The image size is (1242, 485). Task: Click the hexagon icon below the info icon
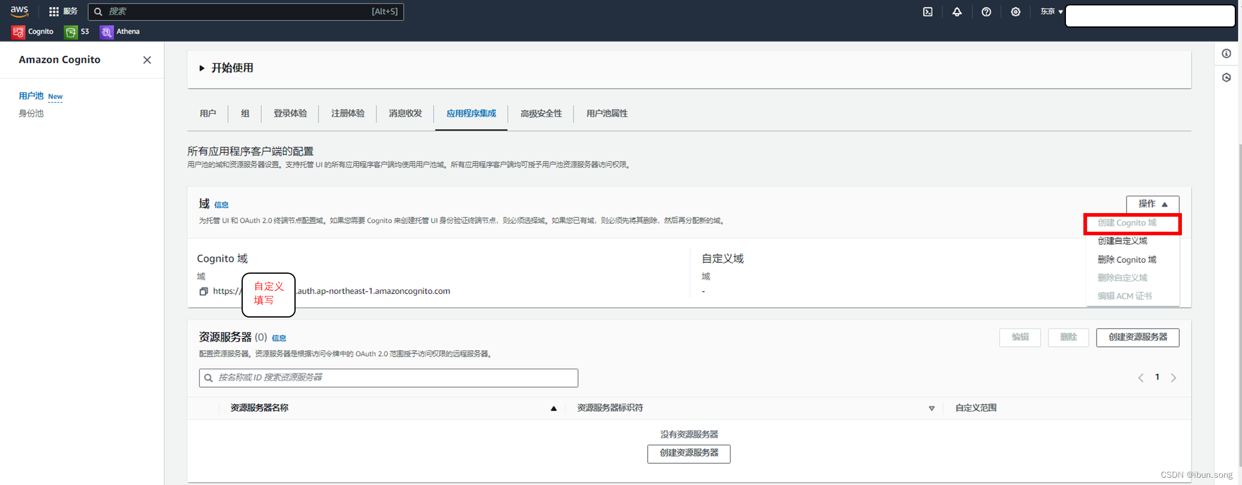(1226, 77)
